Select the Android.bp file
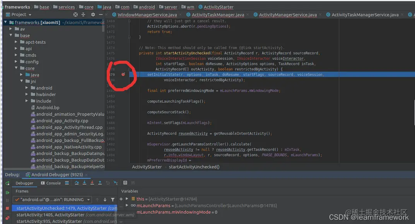This screenshot has width=415, height=224. click(48, 108)
